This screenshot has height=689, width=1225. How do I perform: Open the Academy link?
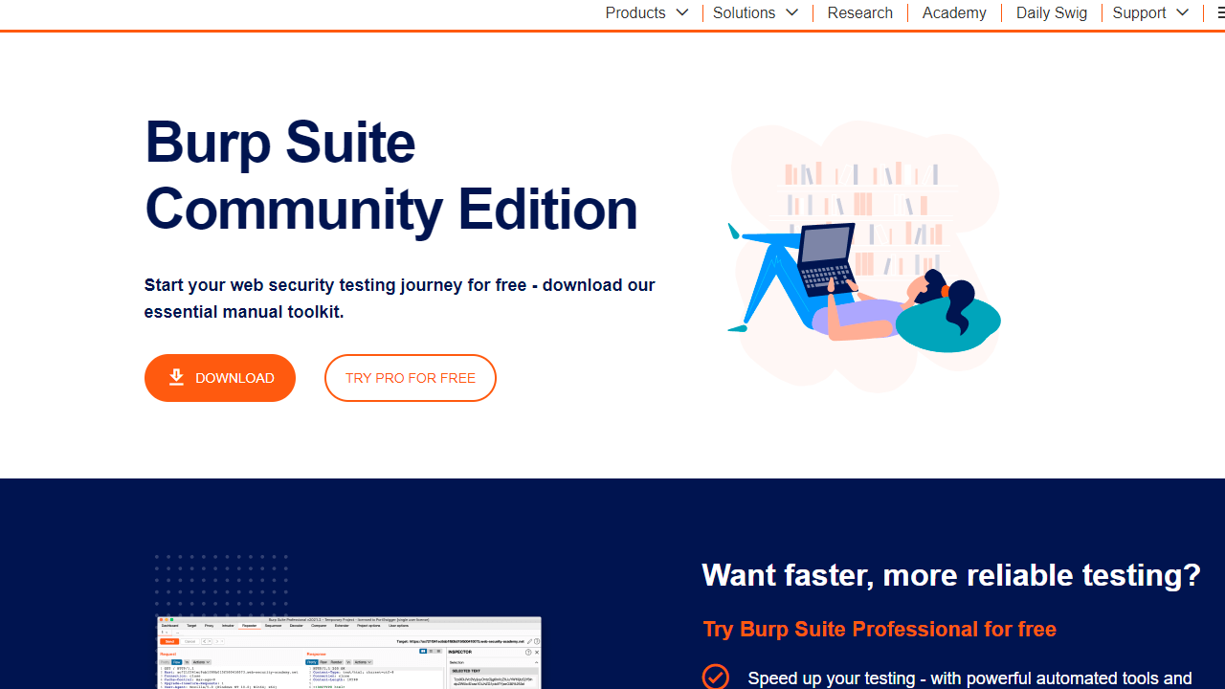(954, 12)
